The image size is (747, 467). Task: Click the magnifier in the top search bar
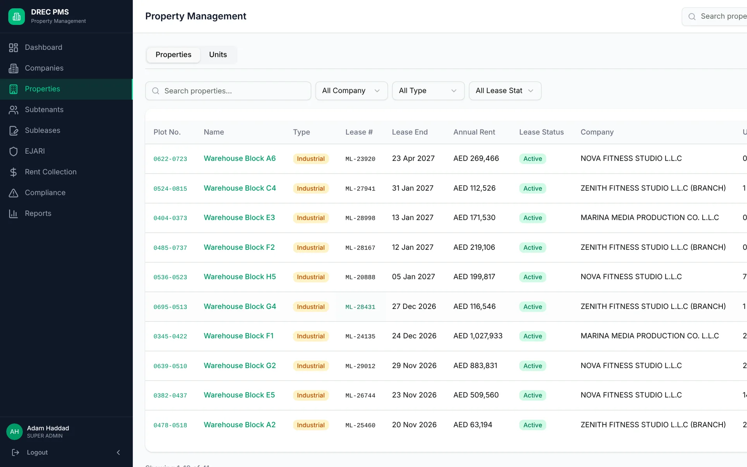pos(692,16)
